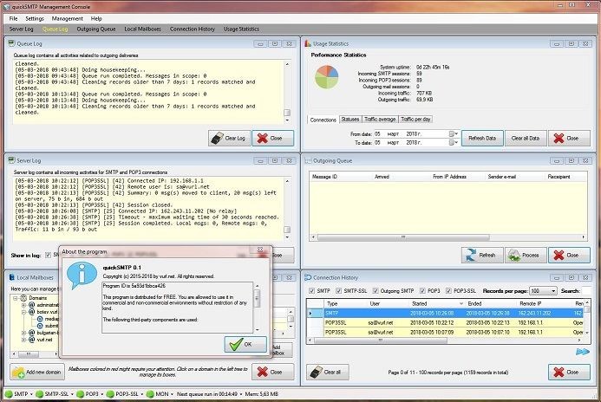The height and width of the screenshot is (402, 601).
Task: Click the Usage Statistics pie chart
Action: 328,76
